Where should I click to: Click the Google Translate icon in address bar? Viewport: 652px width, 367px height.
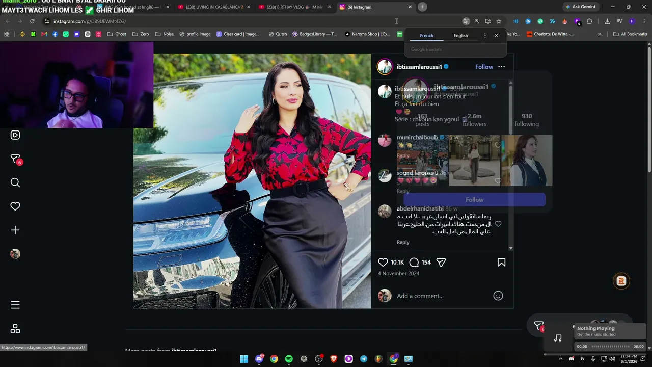(x=466, y=21)
